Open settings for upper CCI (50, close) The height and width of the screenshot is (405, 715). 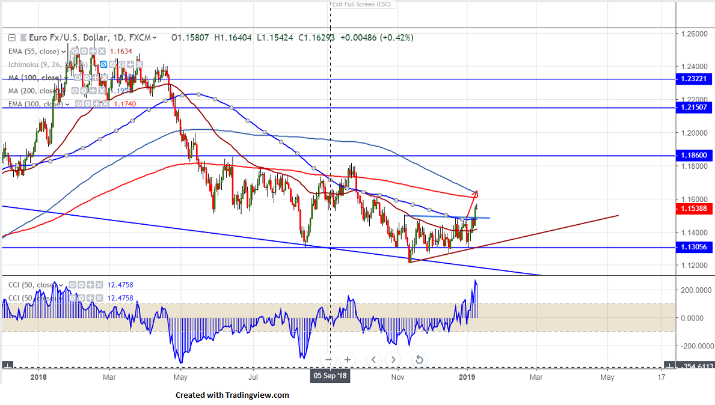point(81,285)
